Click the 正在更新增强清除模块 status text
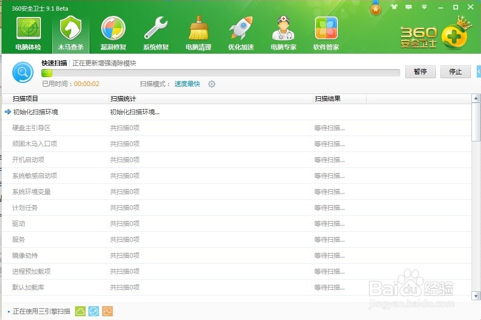The height and width of the screenshot is (320, 481). click(104, 63)
